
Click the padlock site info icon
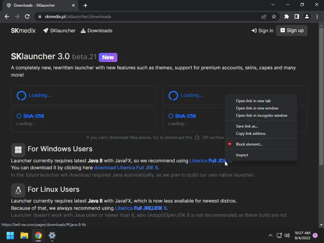pyautogui.click(x=40, y=16)
